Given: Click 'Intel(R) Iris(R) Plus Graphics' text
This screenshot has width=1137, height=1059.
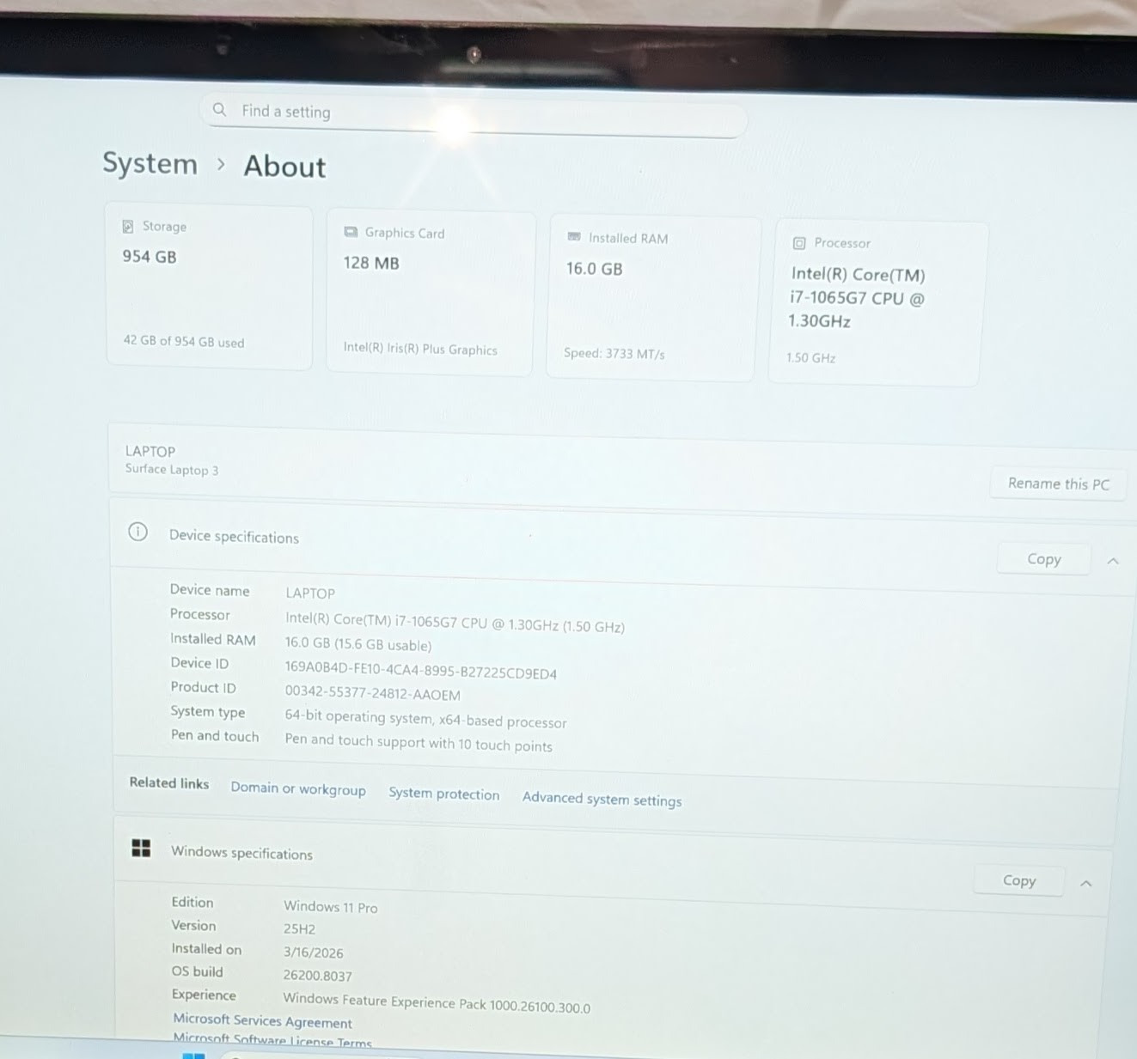Looking at the screenshot, I should point(420,349).
